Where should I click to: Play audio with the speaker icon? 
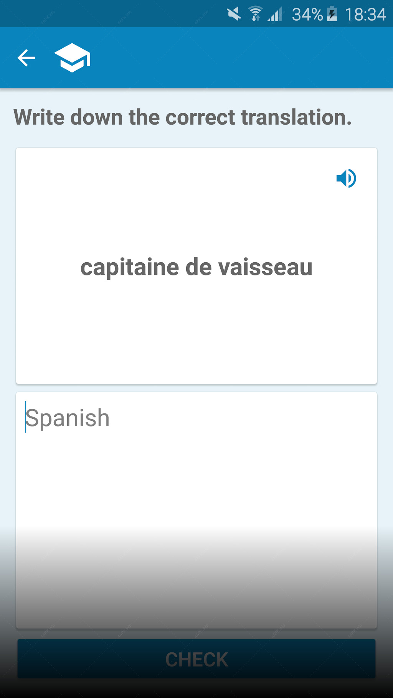[346, 178]
